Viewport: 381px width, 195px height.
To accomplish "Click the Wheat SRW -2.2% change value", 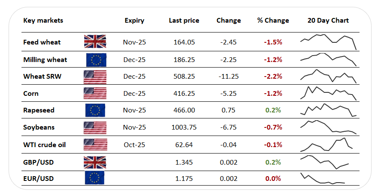I will (273, 77).
